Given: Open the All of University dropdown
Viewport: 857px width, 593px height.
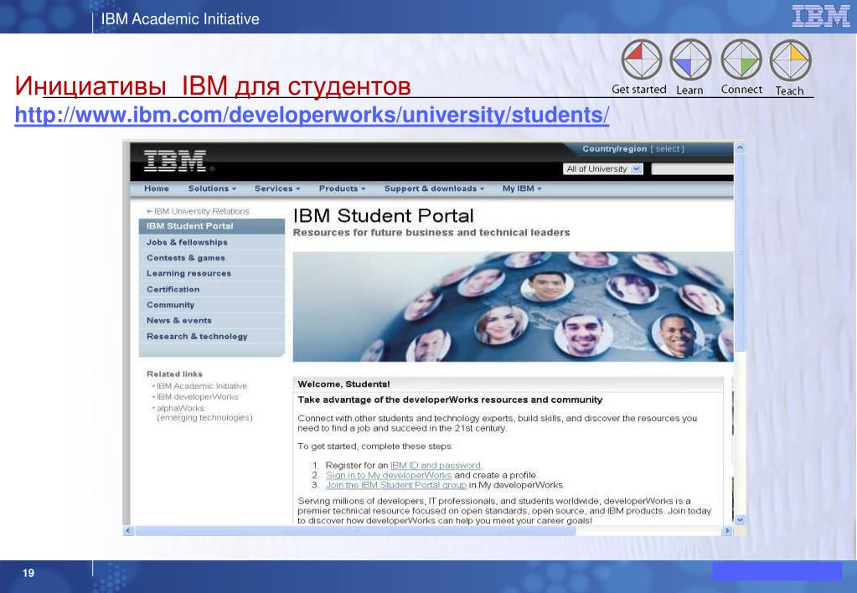Looking at the screenshot, I should pos(603,168).
